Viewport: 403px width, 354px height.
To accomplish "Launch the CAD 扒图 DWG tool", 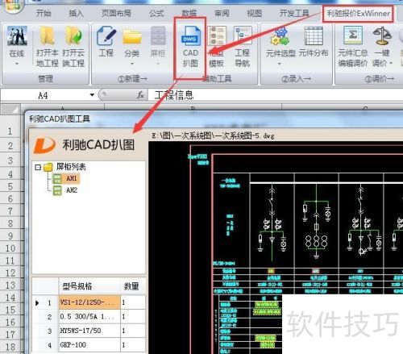I will 190,46.
